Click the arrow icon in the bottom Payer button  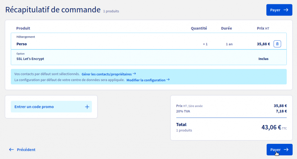coord(286,149)
